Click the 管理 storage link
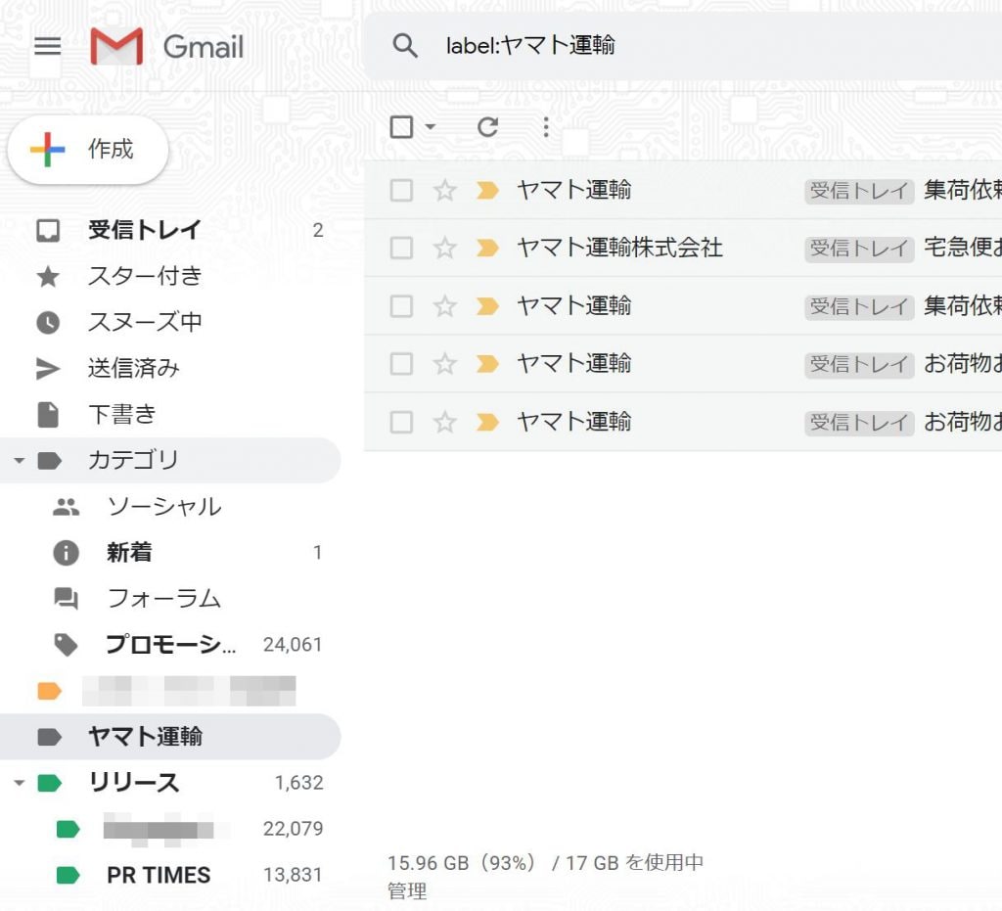The height and width of the screenshot is (911, 1002). (x=407, y=891)
